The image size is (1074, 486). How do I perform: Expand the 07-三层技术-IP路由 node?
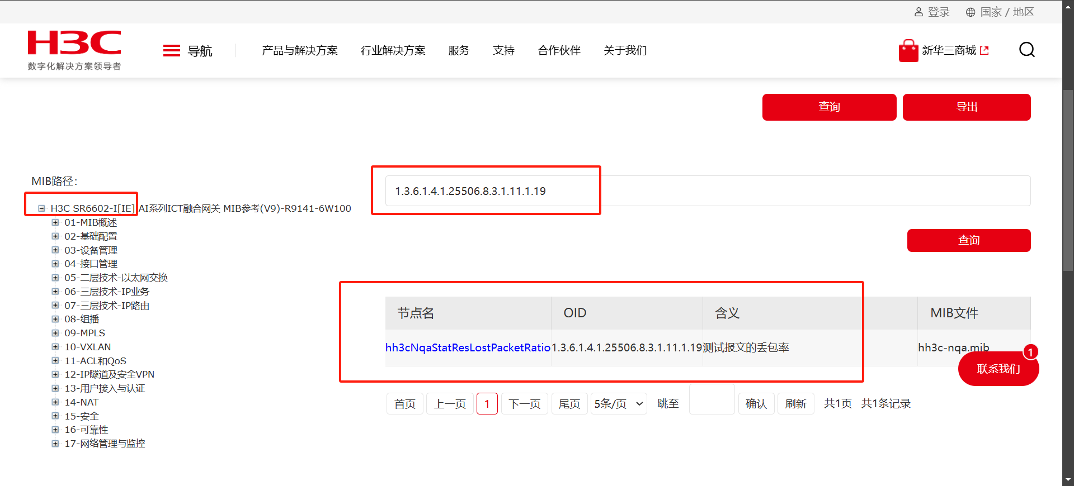point(55,305)
